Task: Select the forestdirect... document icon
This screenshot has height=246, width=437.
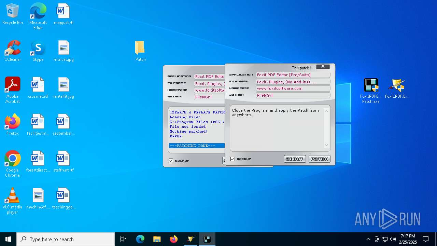Action: click(x=38, y=162)
